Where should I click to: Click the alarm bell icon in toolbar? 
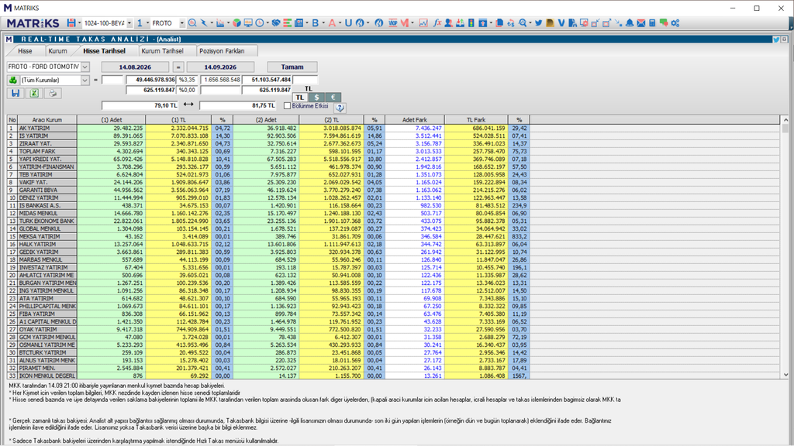click(630, 22)
